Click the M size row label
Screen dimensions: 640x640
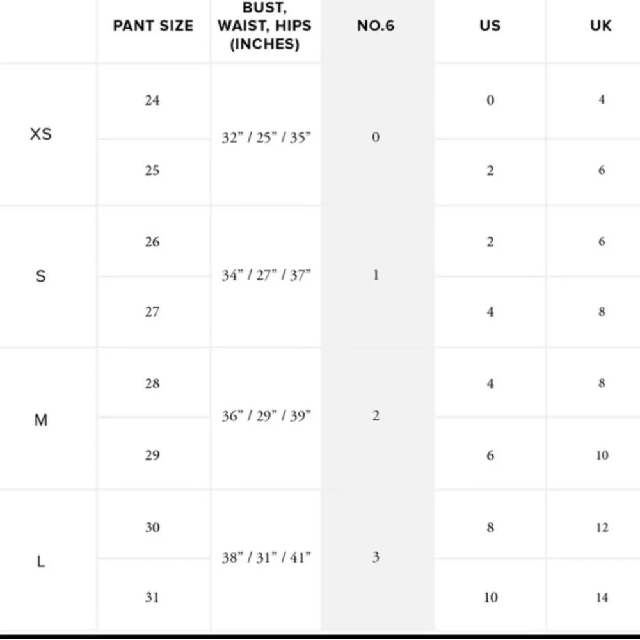[40, 420]
